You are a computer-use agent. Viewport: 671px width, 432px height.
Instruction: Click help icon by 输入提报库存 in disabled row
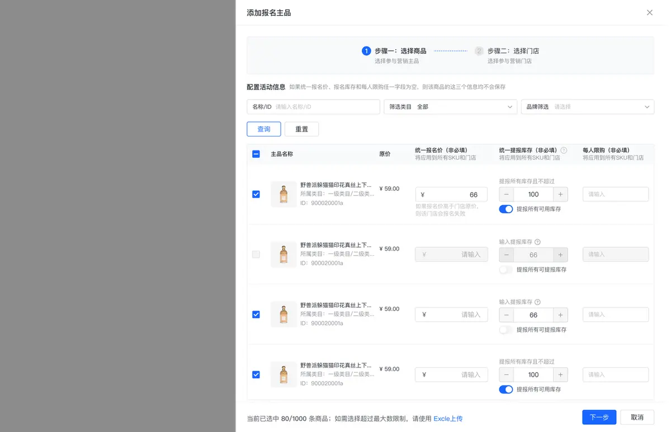coord(537,242)
